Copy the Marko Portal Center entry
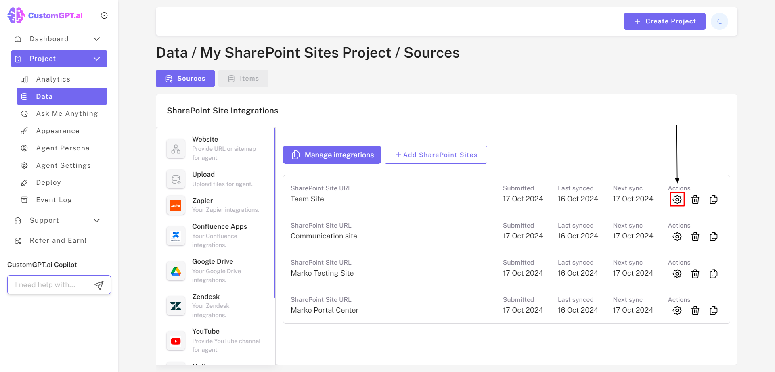 [714, 310]
